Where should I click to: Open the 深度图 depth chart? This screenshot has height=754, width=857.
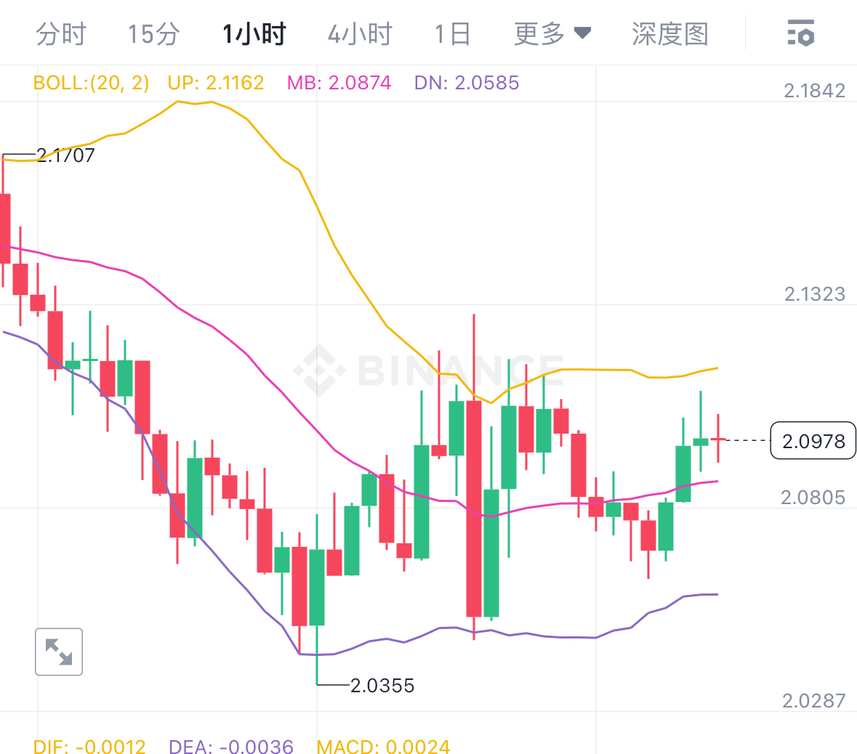coord(669,33)
